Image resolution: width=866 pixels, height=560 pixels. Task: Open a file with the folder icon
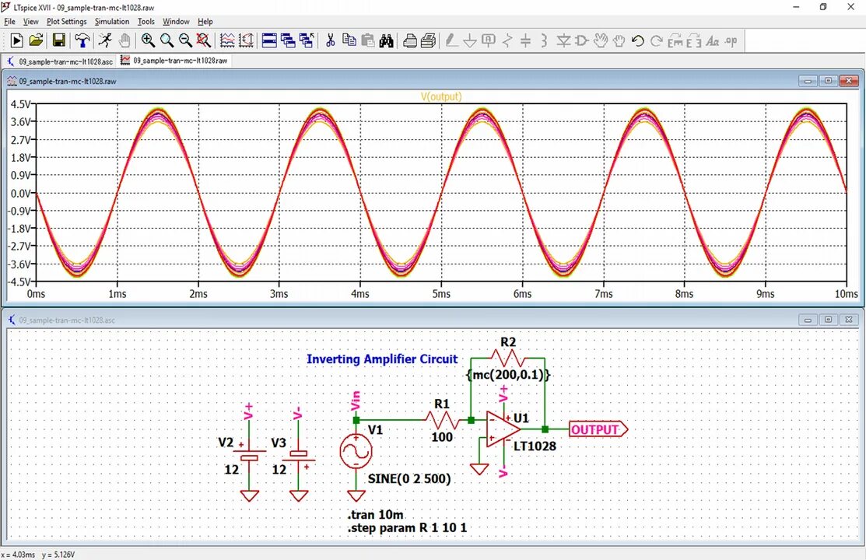click(36, 40)
